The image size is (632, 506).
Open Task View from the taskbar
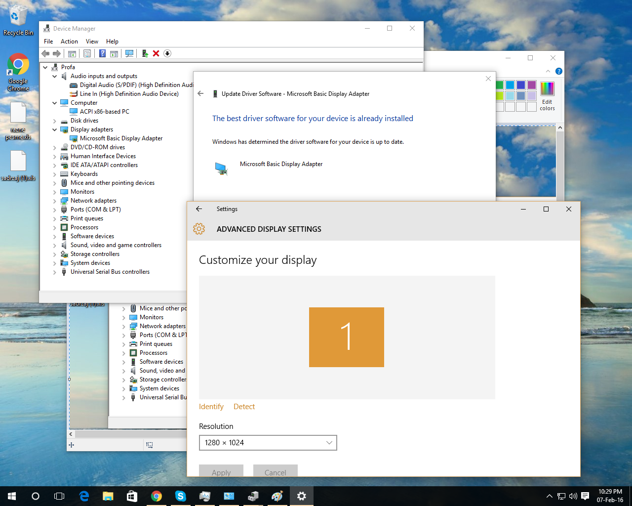click(59, 496)
